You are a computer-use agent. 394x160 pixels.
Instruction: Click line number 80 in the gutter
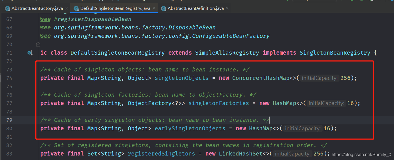pos(9,128)
